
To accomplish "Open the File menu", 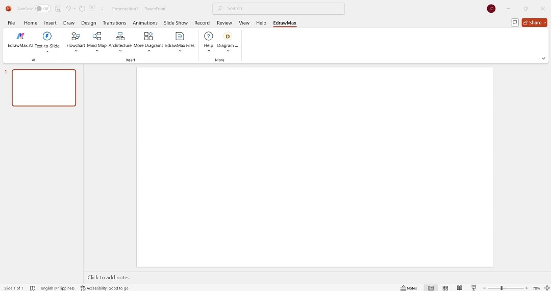I will pos(11,23).
